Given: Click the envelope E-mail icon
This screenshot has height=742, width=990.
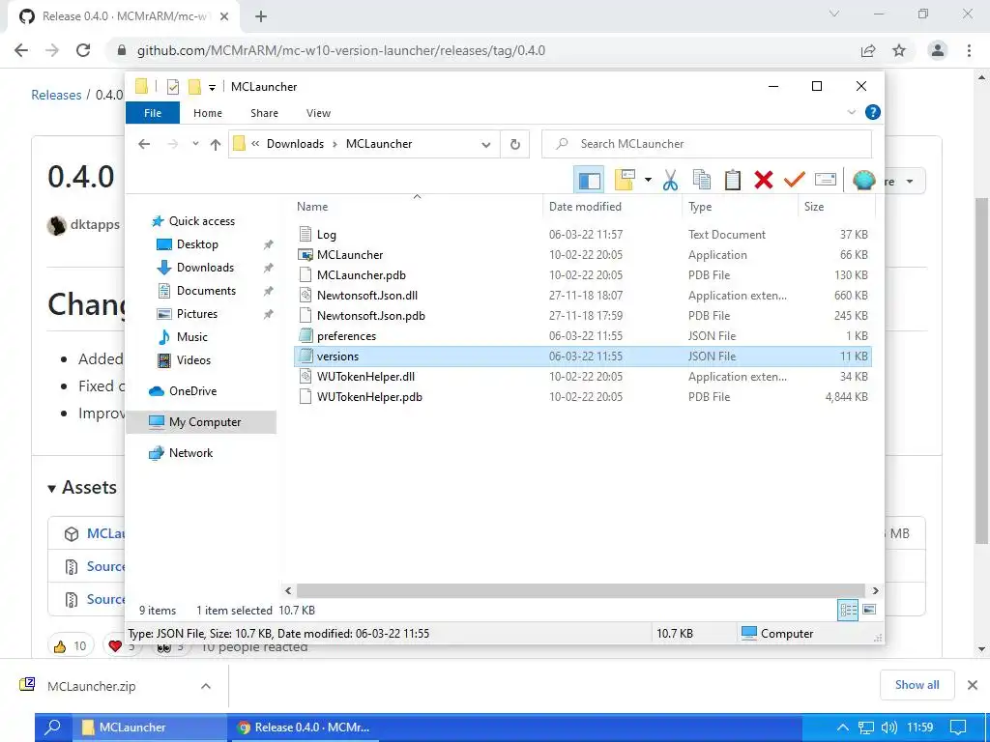Looking at the screenshot, I should click(826, 181).
